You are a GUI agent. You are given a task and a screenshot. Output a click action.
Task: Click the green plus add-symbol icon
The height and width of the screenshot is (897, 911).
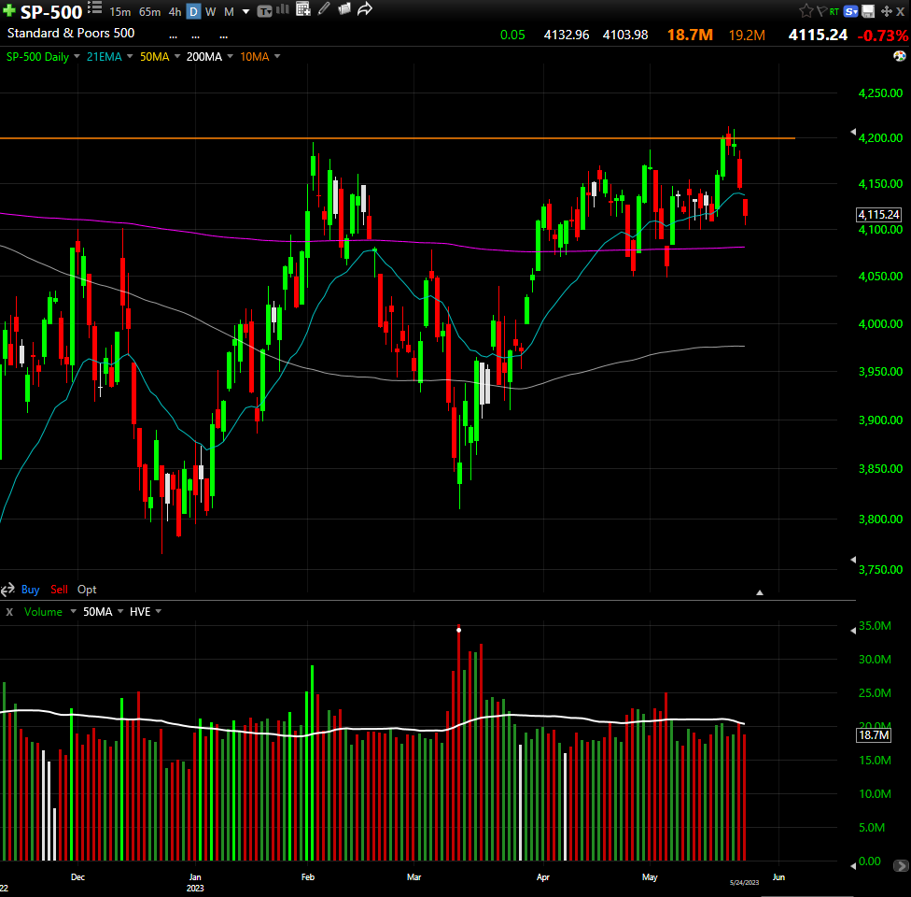[9, 10]
